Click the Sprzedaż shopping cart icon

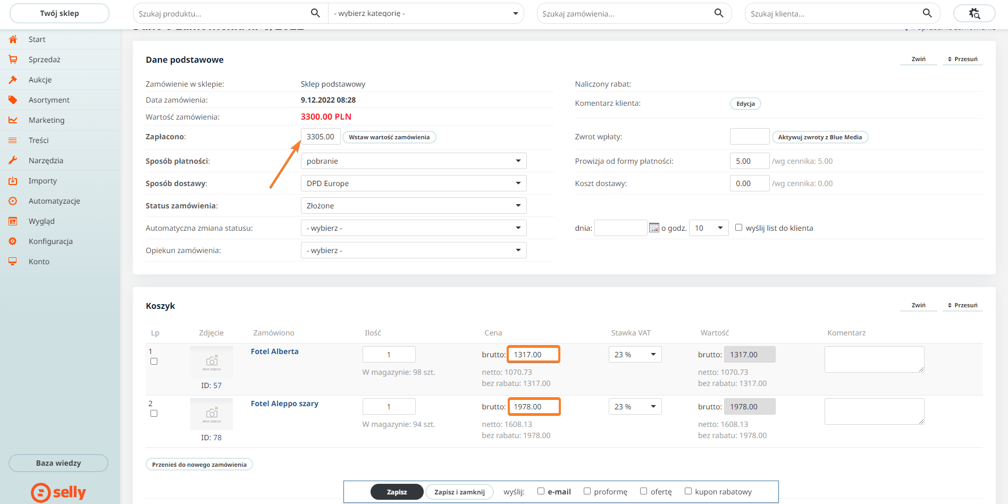click(13, 60)
